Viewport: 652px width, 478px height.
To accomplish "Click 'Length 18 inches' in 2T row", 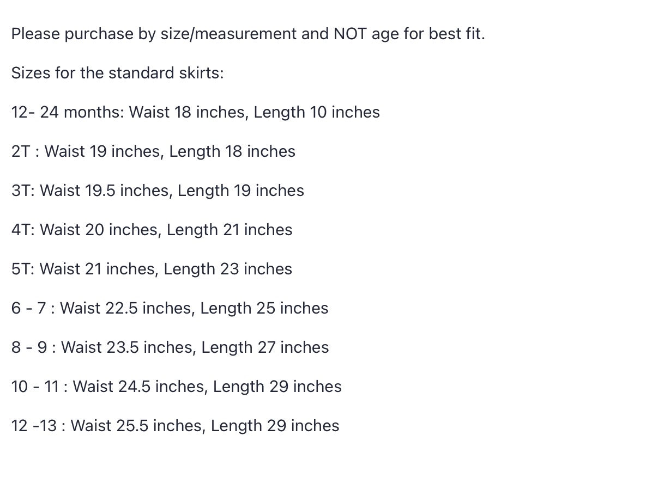I will [x=232, y=151].
